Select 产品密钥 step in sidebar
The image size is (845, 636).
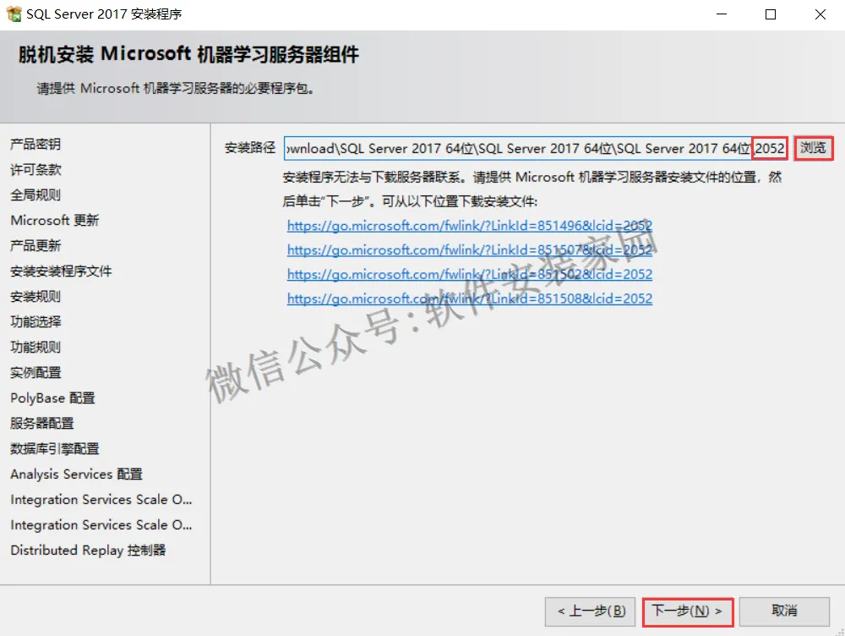click(35, 144)
